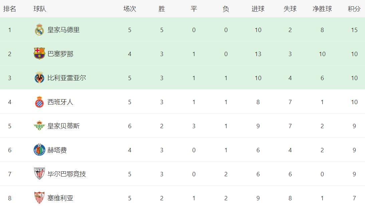Click the Sevilla club crest
Screen dimensions: 365x206
click(x=39, y=198)
